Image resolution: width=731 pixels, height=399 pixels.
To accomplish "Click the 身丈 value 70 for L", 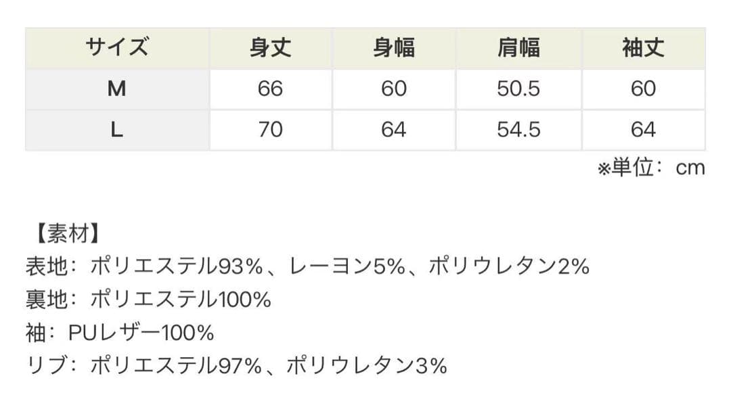I will tap(270, 130).
